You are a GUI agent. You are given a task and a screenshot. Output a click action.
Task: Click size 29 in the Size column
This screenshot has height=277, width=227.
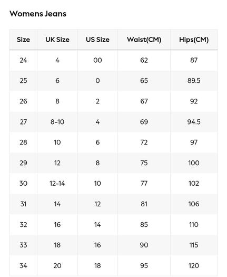point(23,163)
